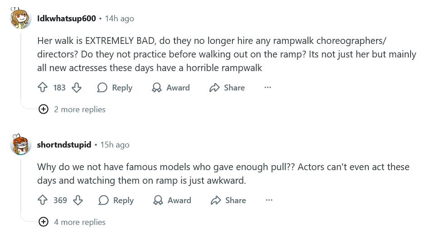The height and width of the screenshot is (238, 435).
Task: Downvote Idkwhatsup600's comment
Action: pyautogui.click(x=77, y=88)
